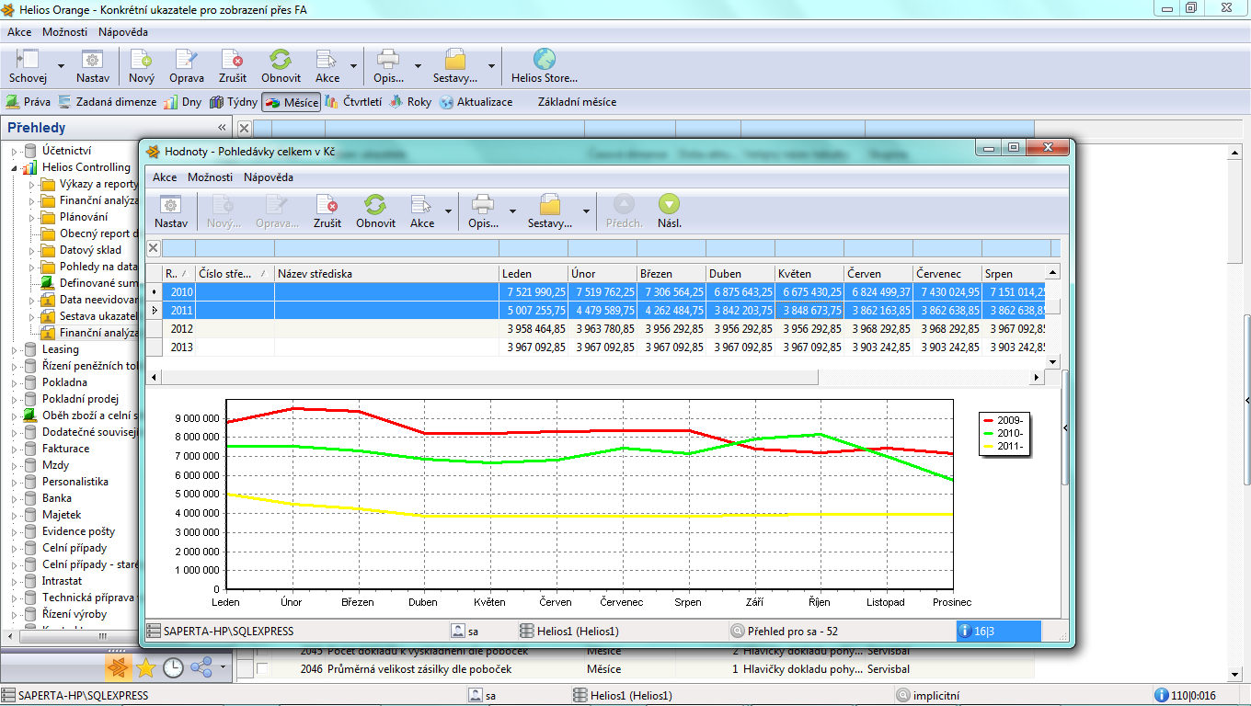Click the share nodes icon below the tree

[x=201, y=667]
